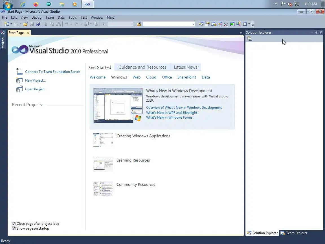Click the Copy toolbar icon
This screenshot has height=244, width=325.
click(52, 24)
